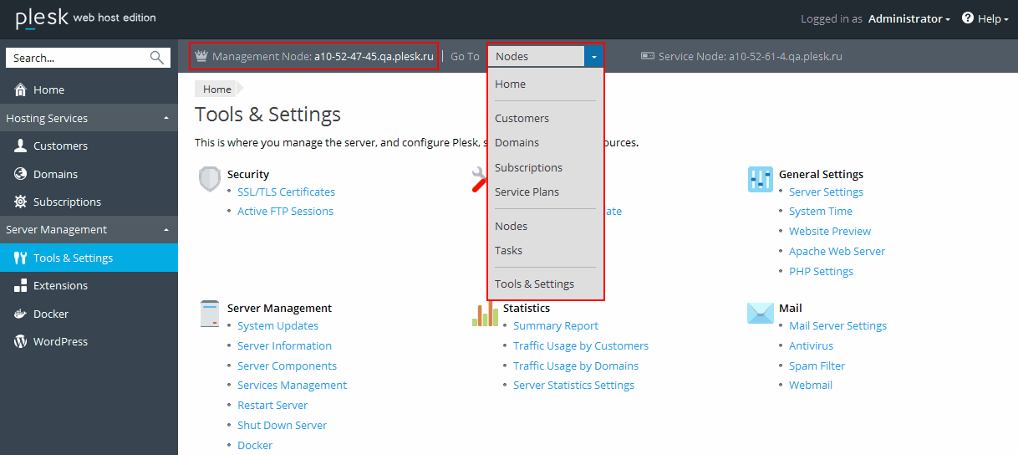Click the Server Management server icon
The height and width of the screenshot is (455, 1018).
tap(210, 314)
